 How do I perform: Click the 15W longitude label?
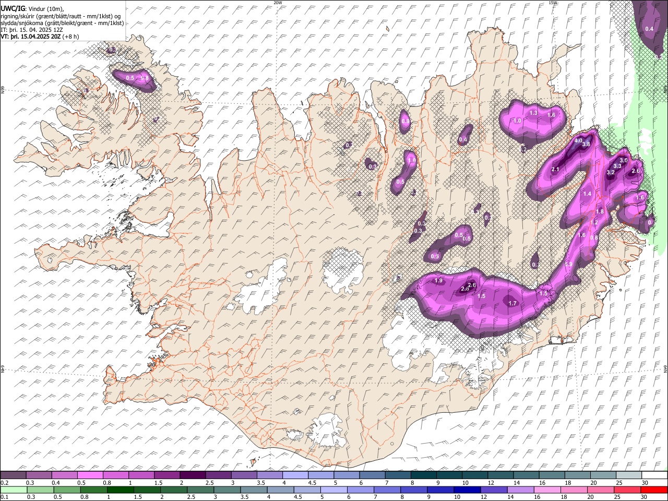point(553,3)
